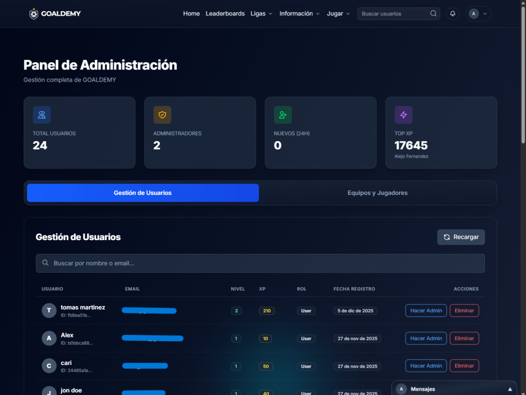Click the EMAIL column header
Image resolution: width=526 pixels, height=395 pixels.
pos(132,289)
